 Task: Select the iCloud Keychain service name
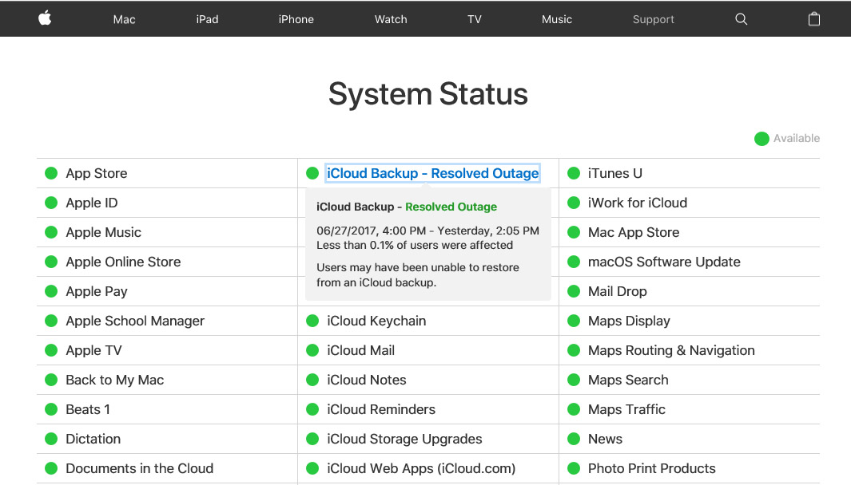pos(376,321)
